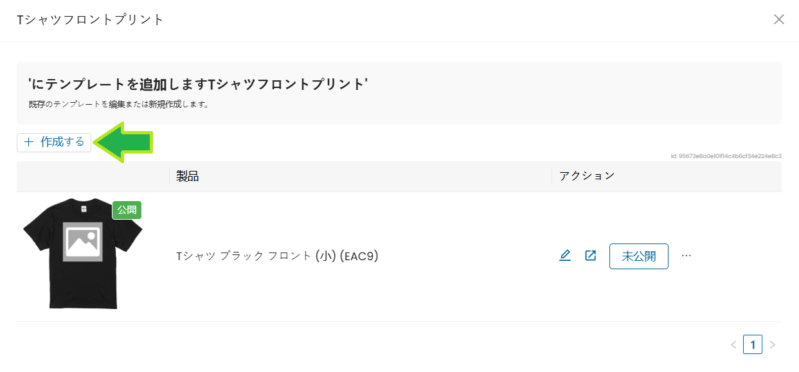Click the image placeholder icon on the T-shirt
Viewport: 799px width, 372px height.
pyautogui.click(x=82, y=242)
